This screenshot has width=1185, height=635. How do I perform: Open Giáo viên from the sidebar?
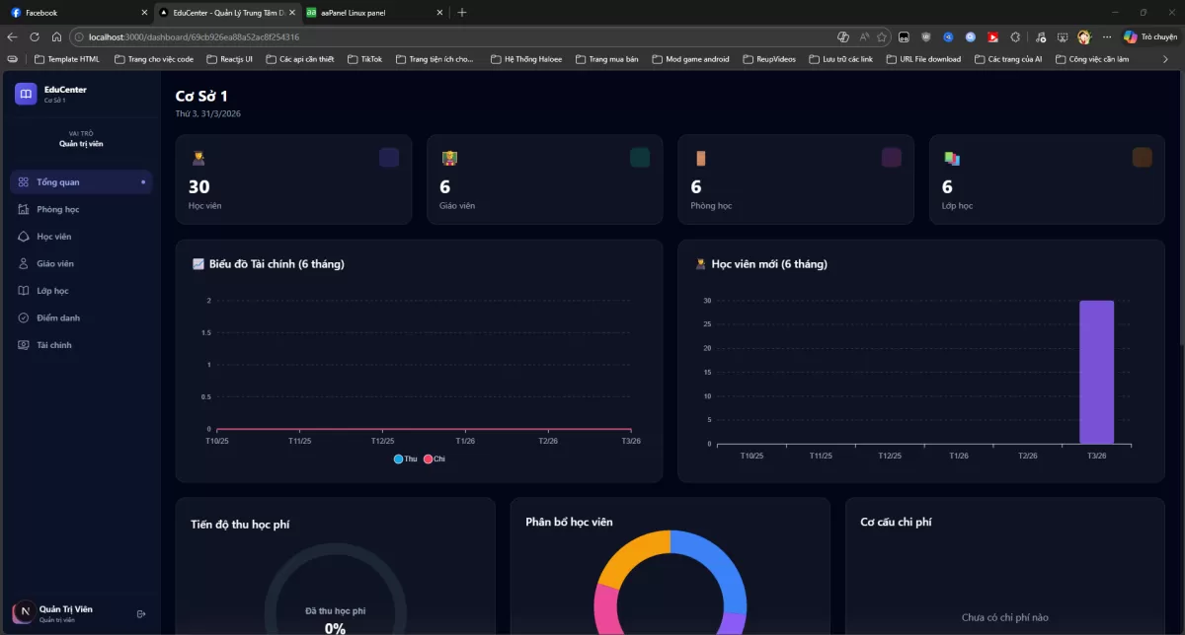coord(22,262)
